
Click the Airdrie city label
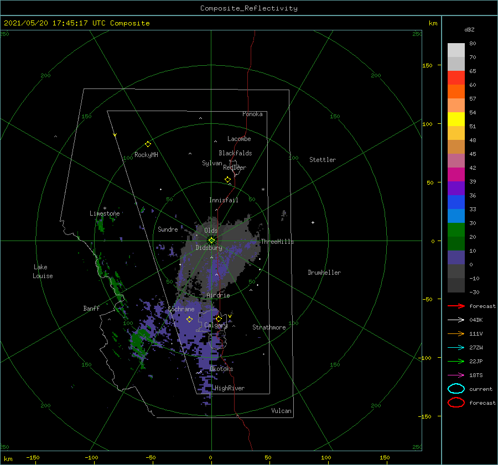coord(218,295)
